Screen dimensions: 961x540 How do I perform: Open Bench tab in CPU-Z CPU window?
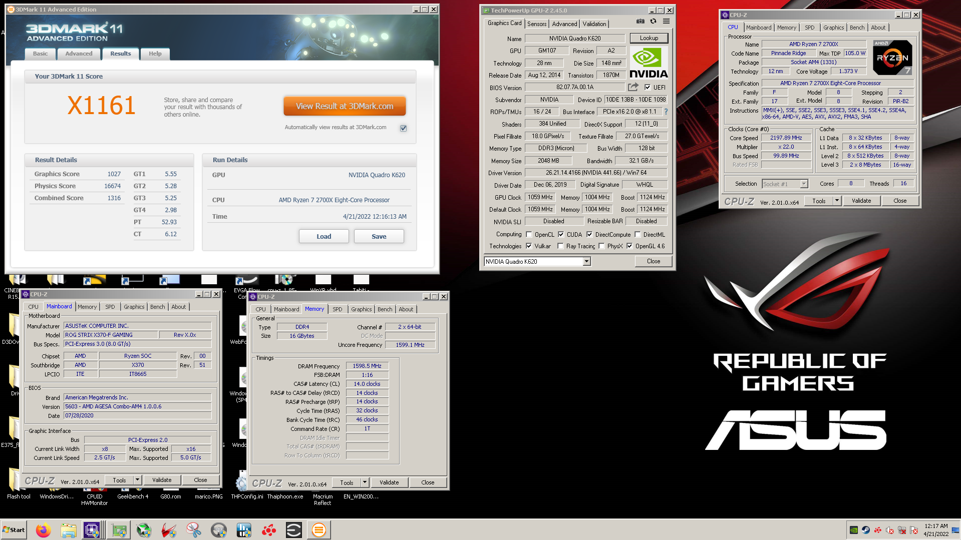[857, 28]
